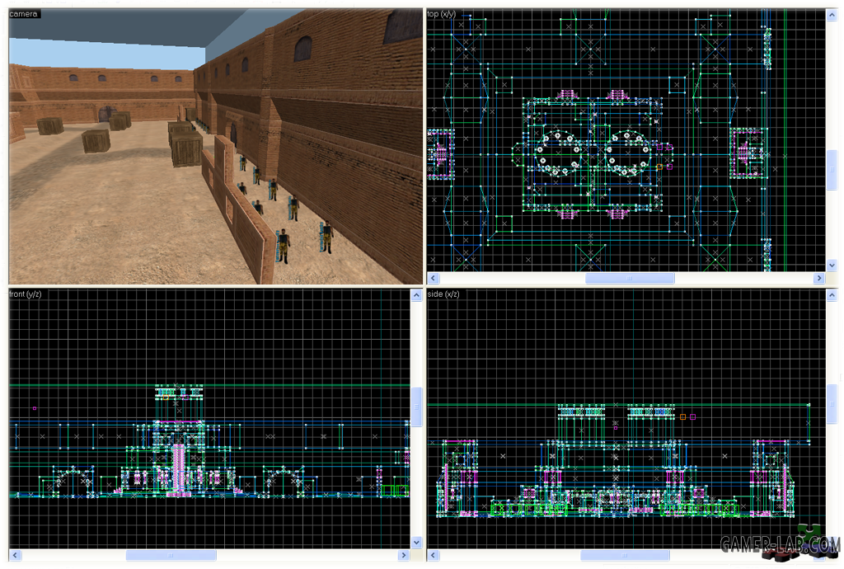Viewport: 844px width, 569px height.
Task: Click the 'front (y/z)' viewport label
Action: [x=26, y=294]
